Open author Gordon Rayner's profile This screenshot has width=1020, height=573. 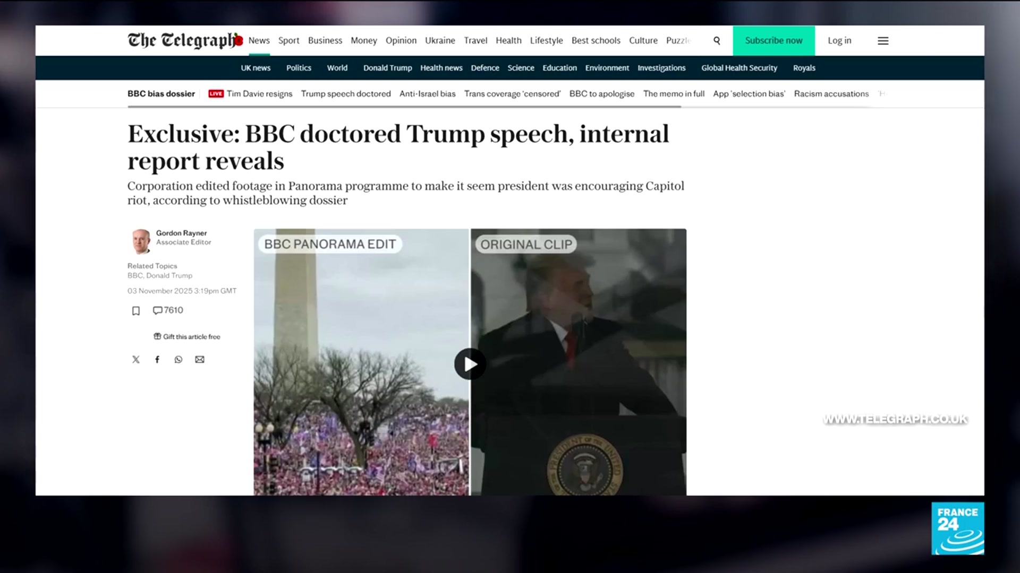[181, 233]
